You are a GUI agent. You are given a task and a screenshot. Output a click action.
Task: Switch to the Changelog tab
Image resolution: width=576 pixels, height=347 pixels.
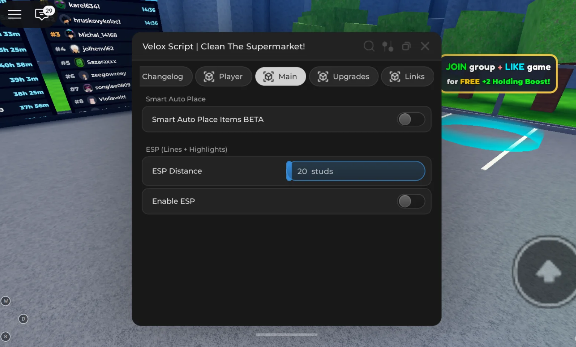tap(166, 76)
